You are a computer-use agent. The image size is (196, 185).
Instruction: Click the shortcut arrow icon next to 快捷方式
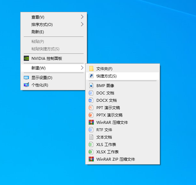(x=91, y=76)
